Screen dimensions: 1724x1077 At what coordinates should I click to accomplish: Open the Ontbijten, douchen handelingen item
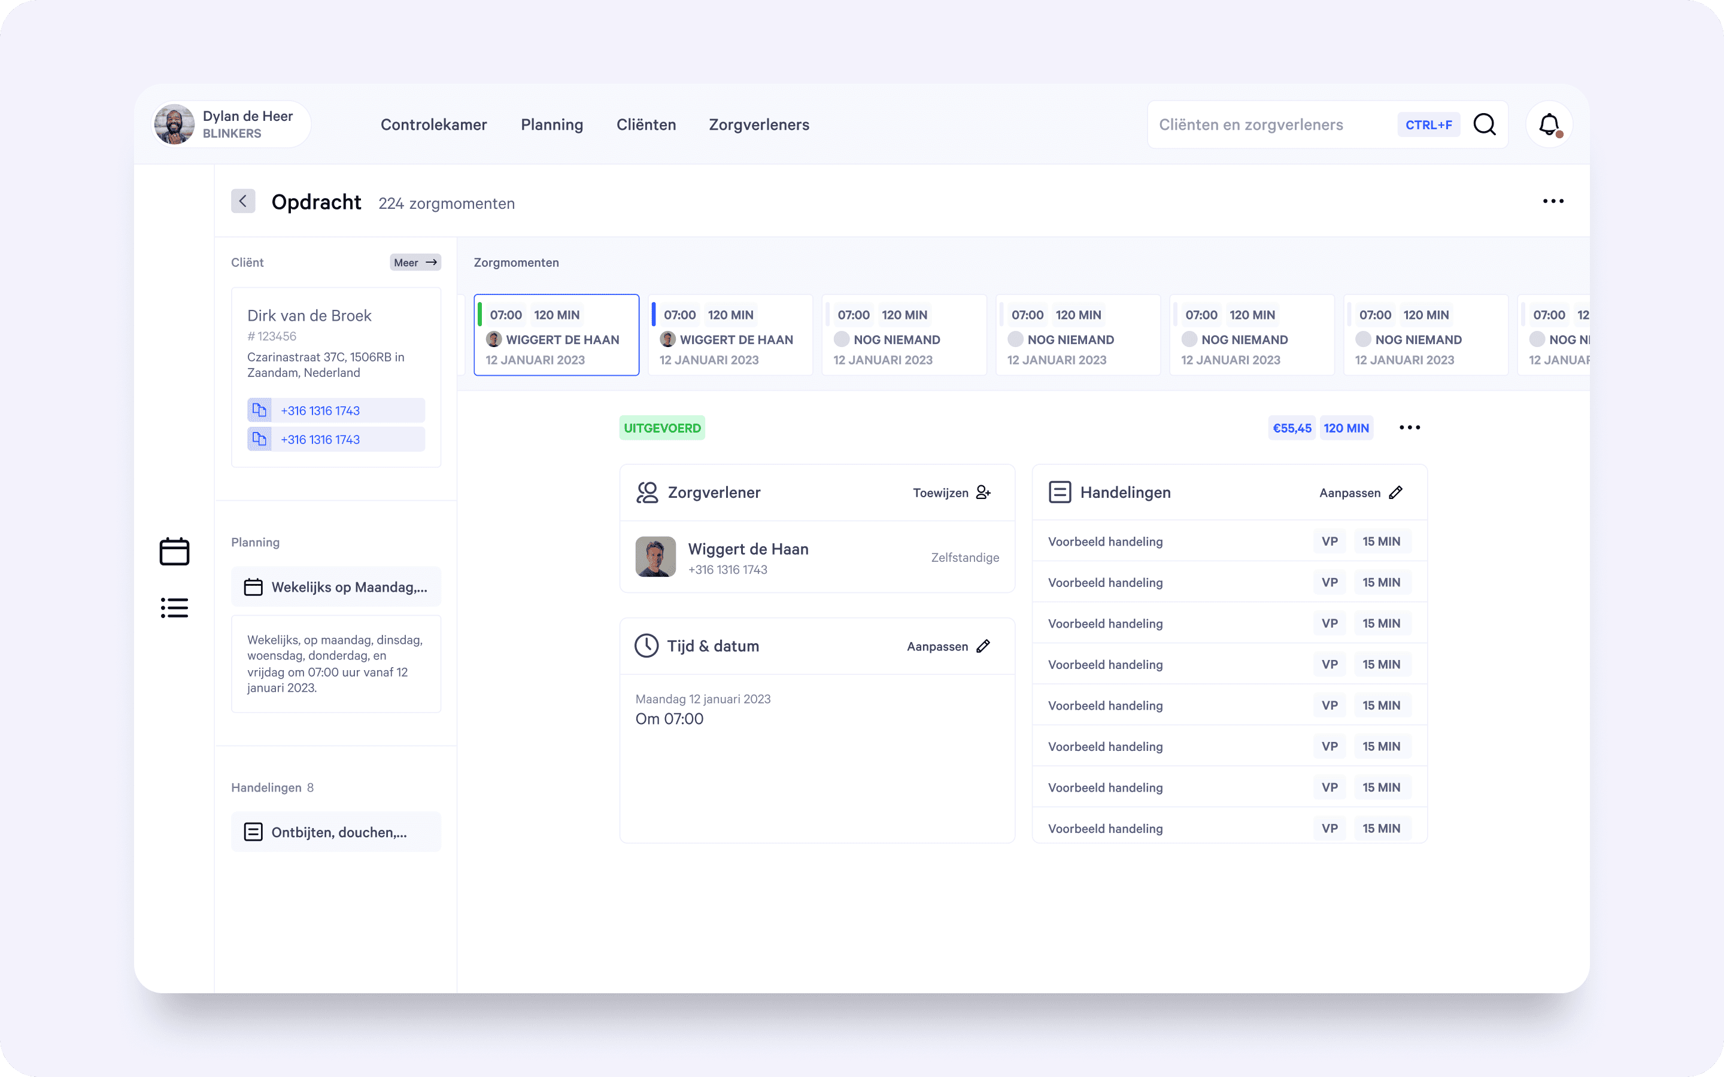[336, 832]
